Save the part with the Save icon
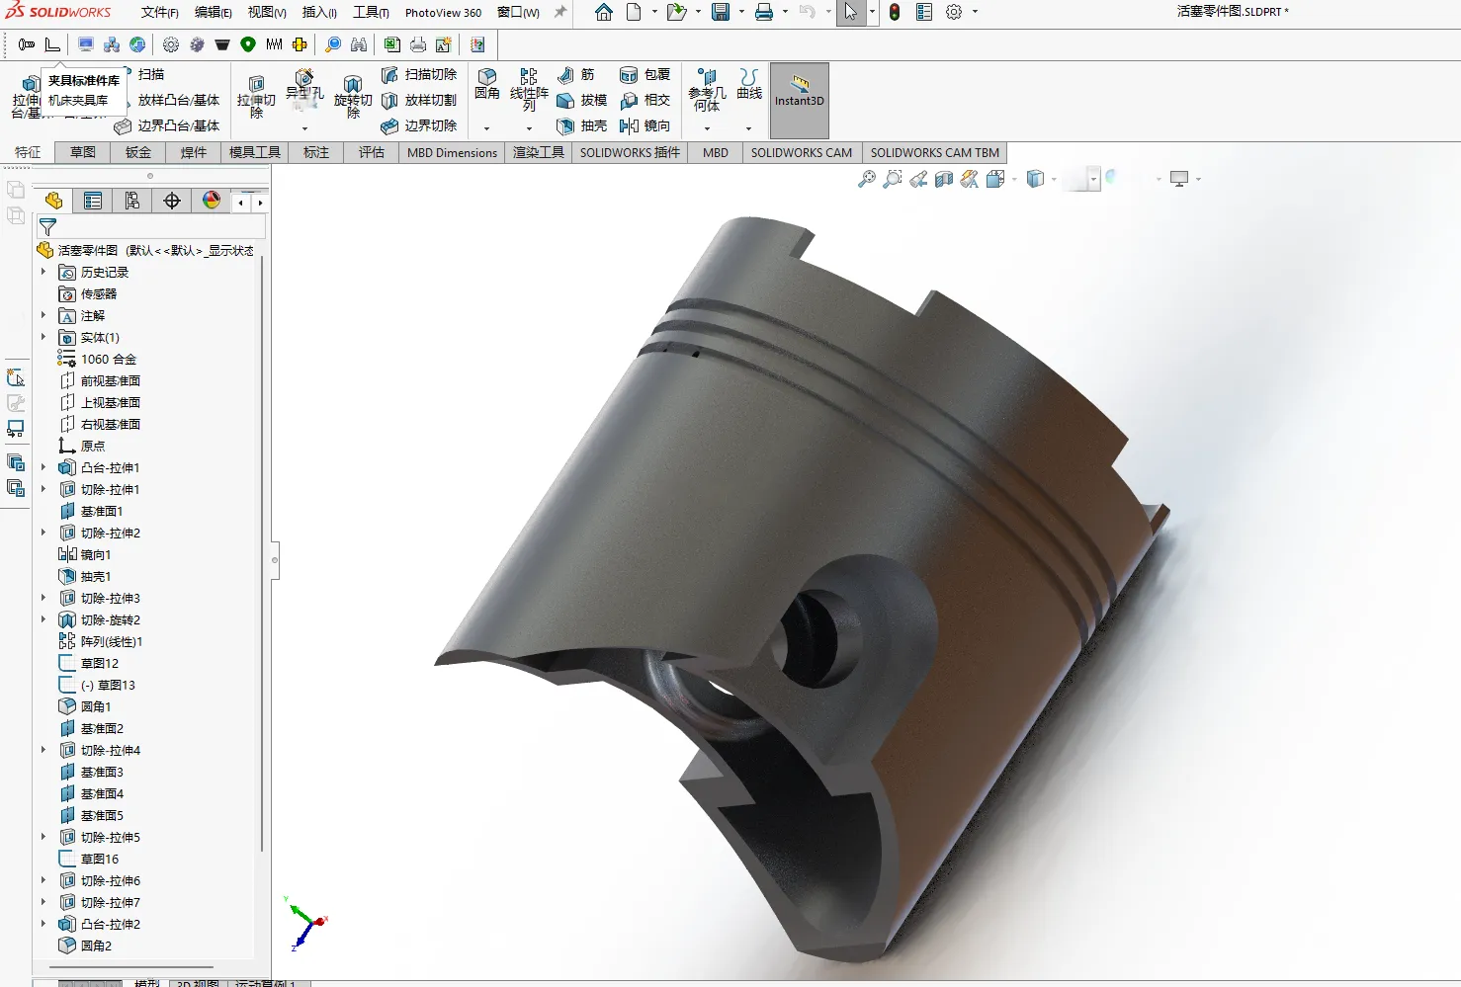Image resolution: width=1461 pixels, height=987 pixels. [x=721, y=13]
